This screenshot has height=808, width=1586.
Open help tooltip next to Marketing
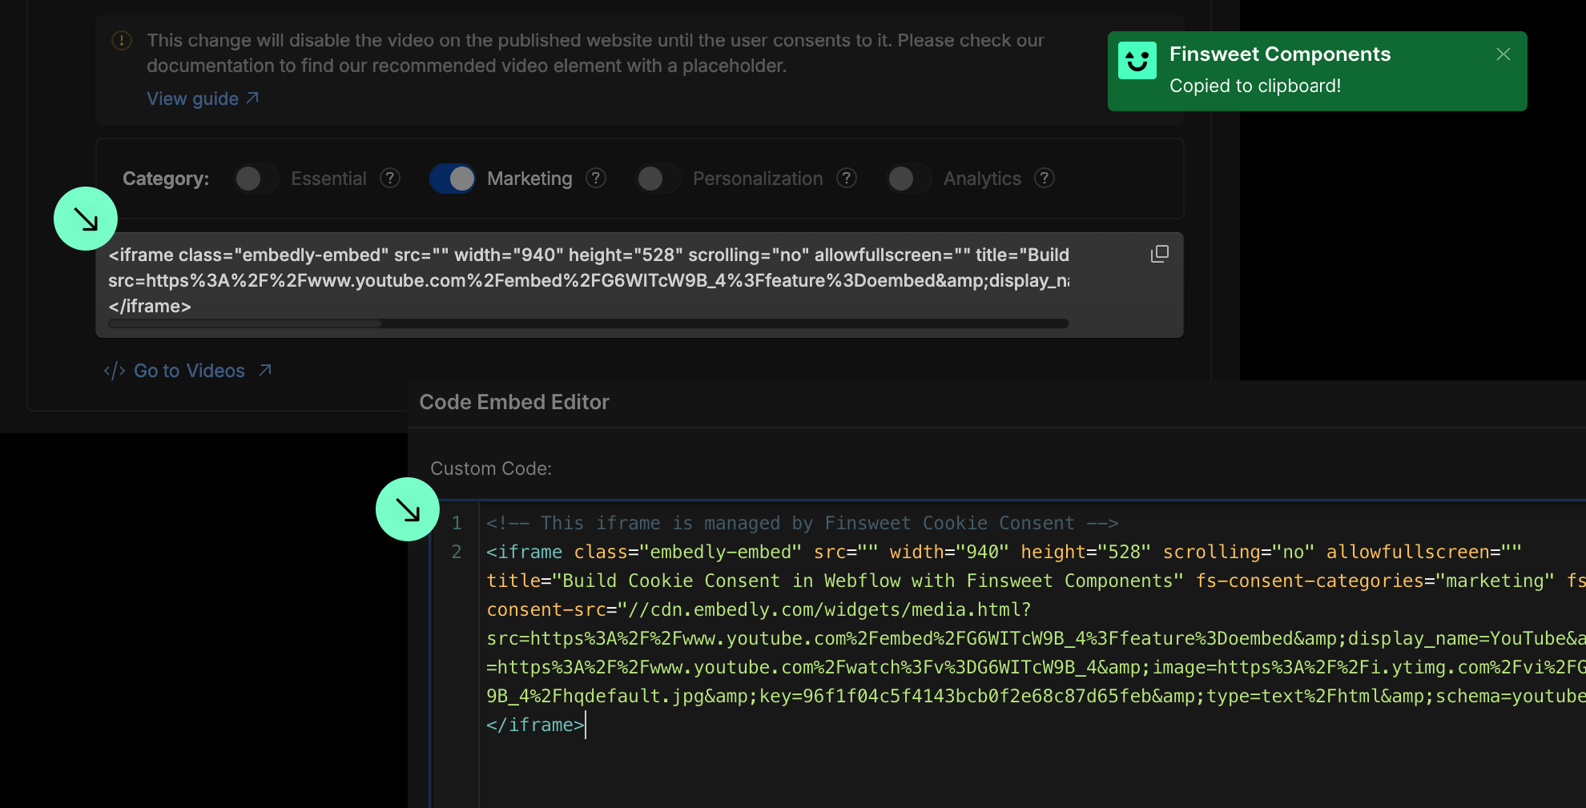coord(596,178)
